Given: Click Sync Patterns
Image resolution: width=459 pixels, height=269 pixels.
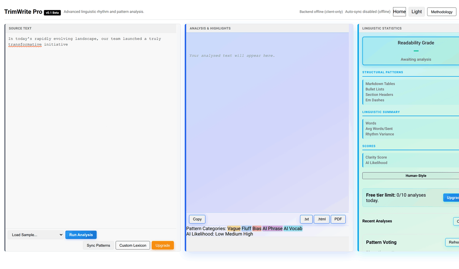Looking at the screenshot, I should tap(98, 245).
